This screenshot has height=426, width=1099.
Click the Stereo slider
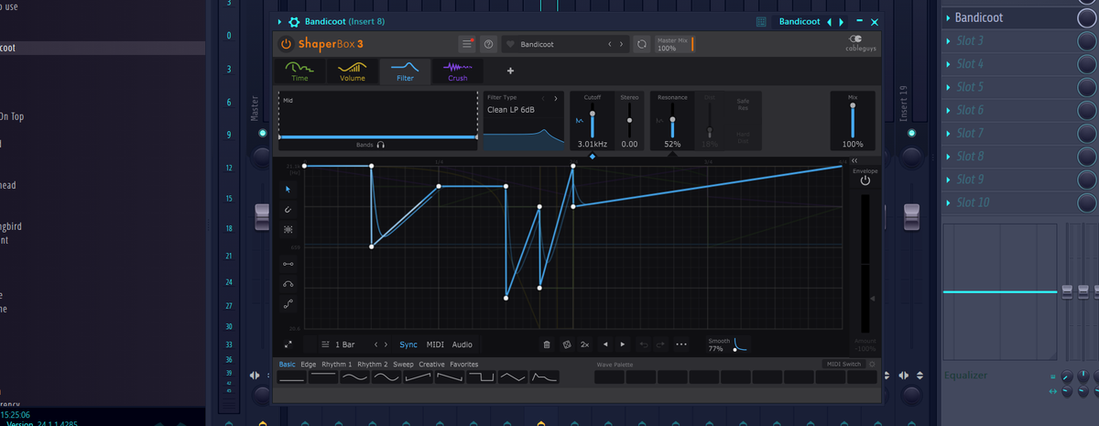(x=629, y=121)
